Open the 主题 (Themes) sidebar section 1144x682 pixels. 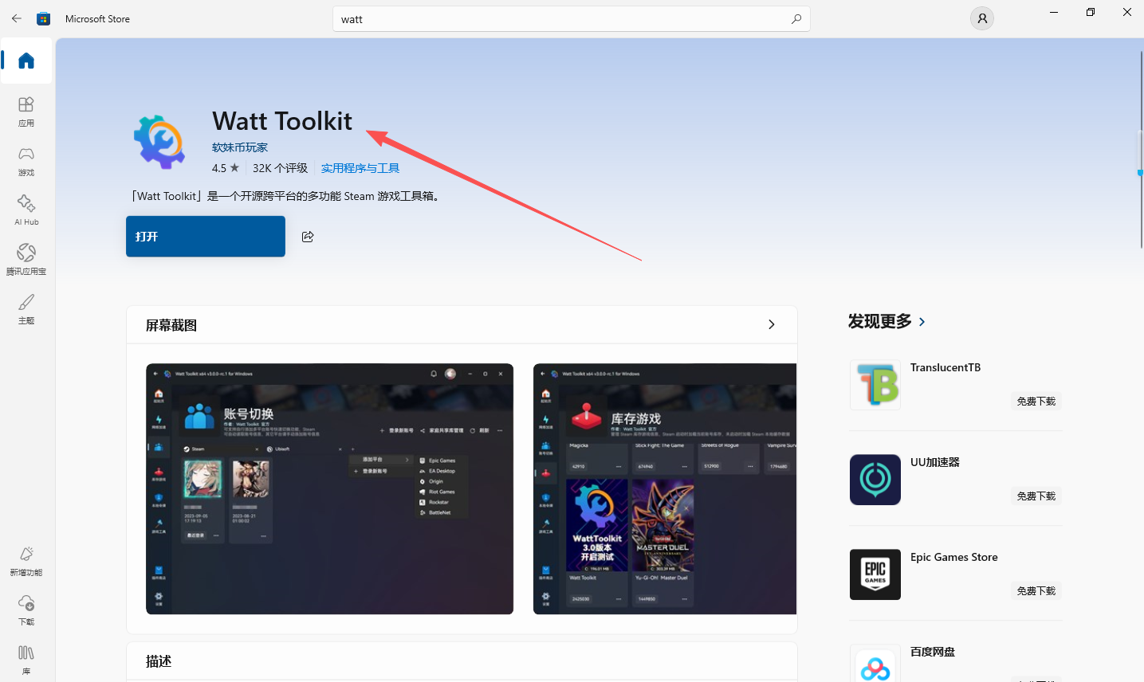tap(26, 309)
